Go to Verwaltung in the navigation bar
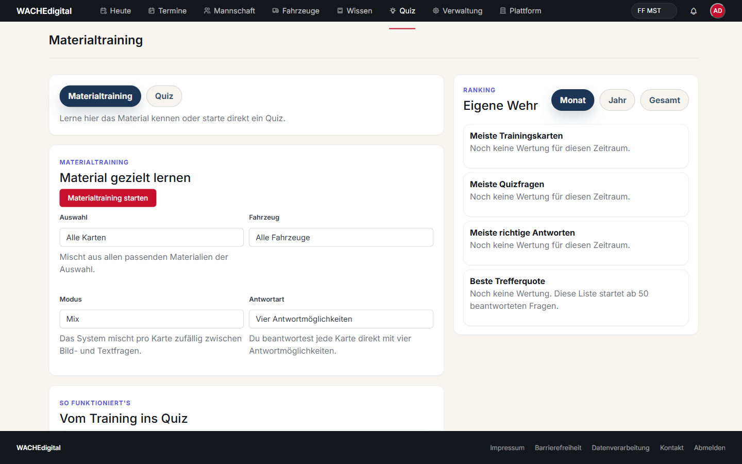This screenshot has width=742, height=464. [458, 11]
